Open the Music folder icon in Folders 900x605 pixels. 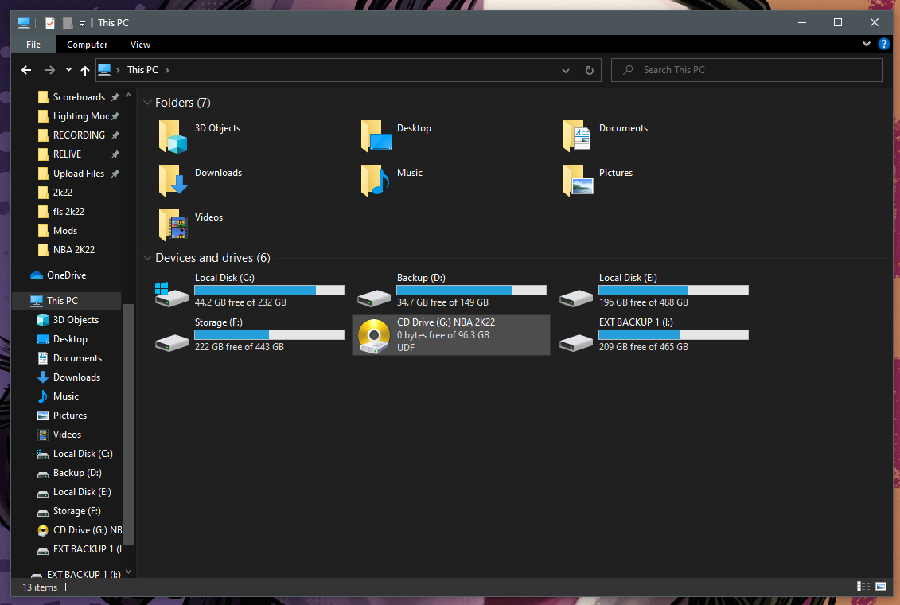[x=375, y=180]
